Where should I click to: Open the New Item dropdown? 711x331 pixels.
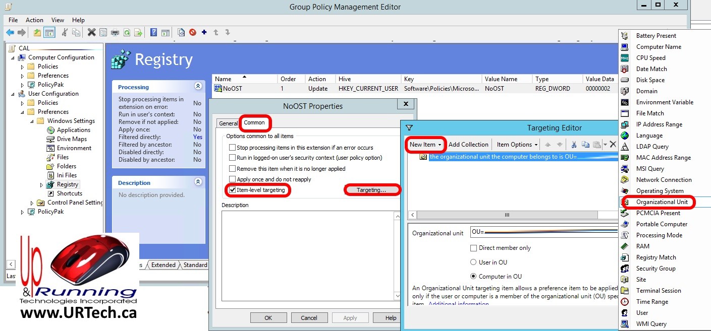point(425,145)
